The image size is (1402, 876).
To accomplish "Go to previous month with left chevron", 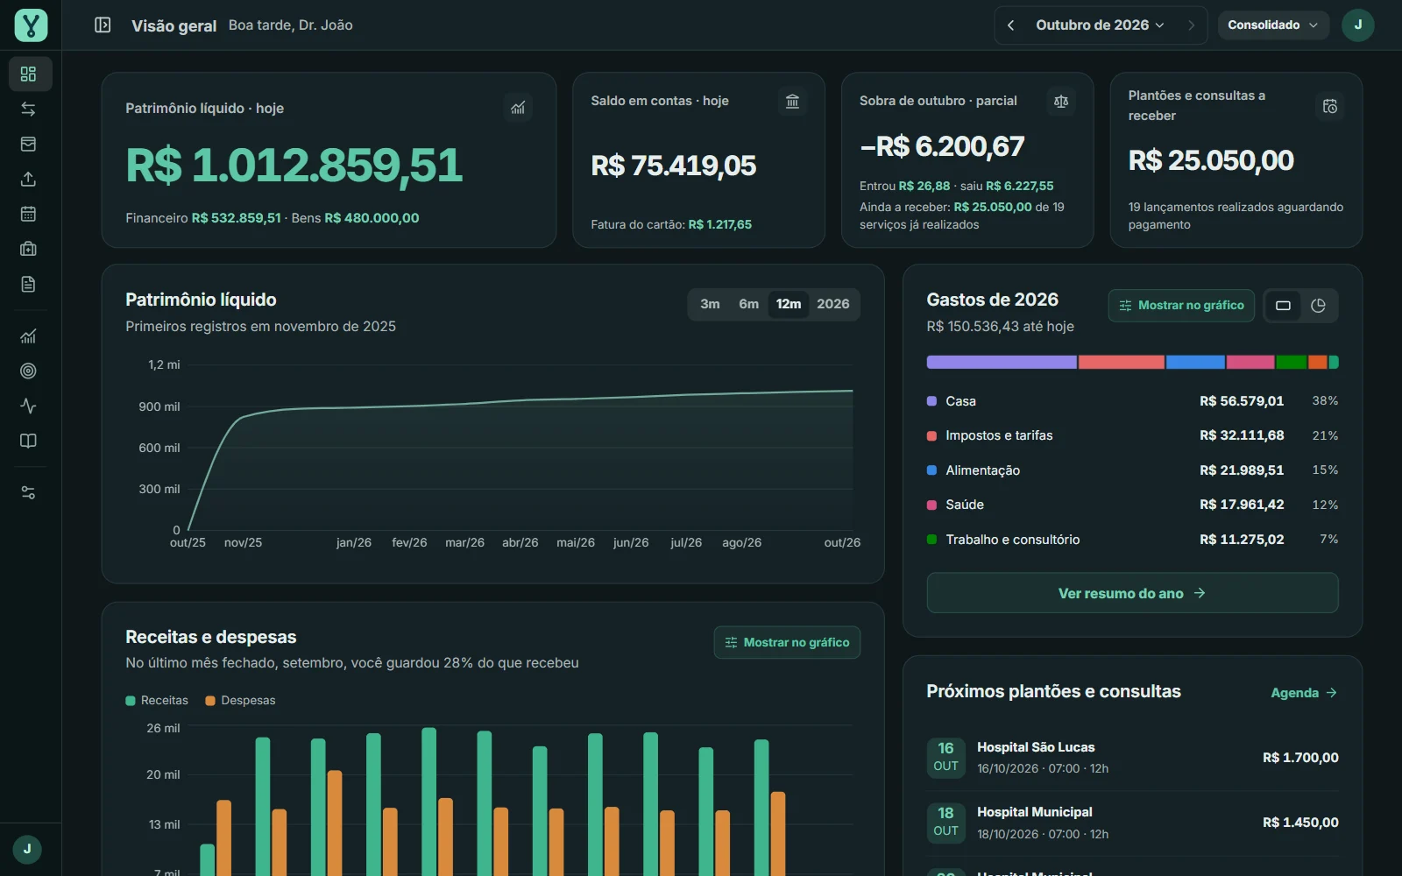I will (1011, 25).
